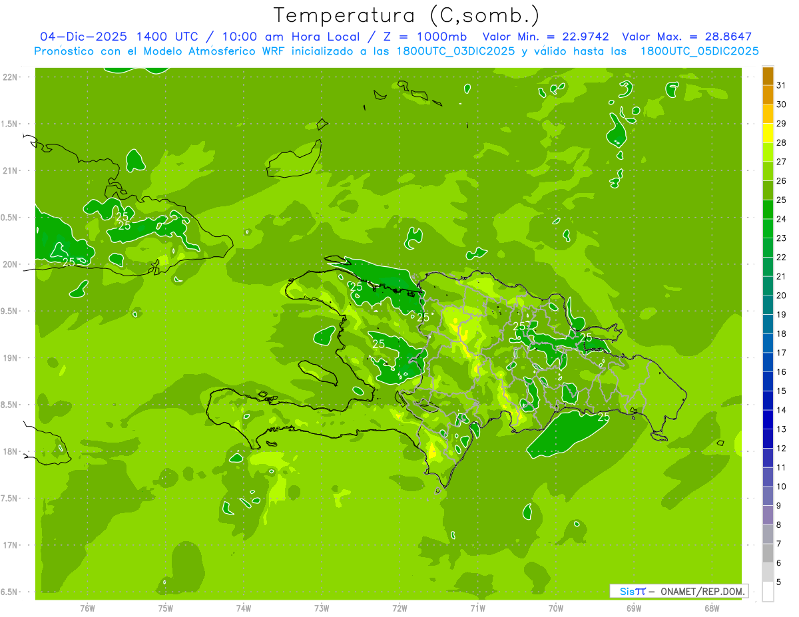799x617 pixels.
Task: Click the 'Temperatura (C,somb.)' chart title
Action: coord(407,16)
